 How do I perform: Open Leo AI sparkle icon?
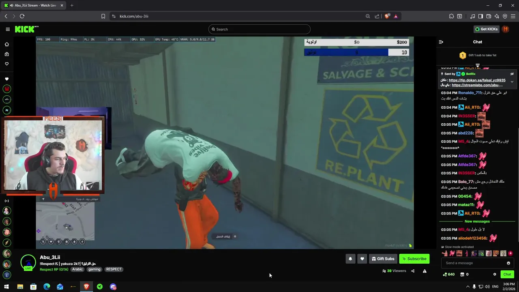[497, 16]
